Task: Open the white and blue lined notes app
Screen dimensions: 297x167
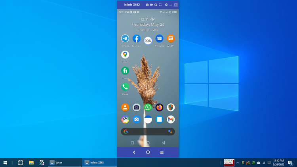Action: 148,120
